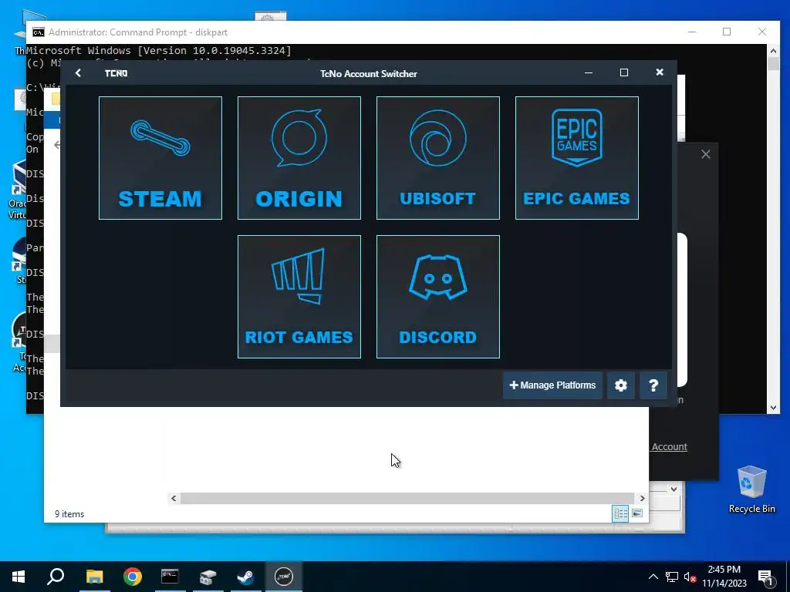Image resolution: width=790 pixels, height=592 pixels.
Task: Click Command Prompt scrollbar down arrow
Action: click(773, 408)
